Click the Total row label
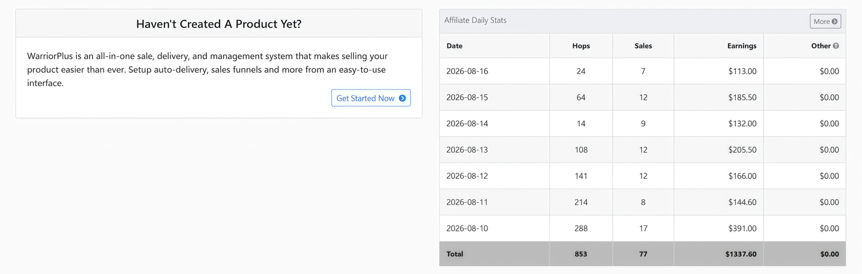 coord(455,254)
